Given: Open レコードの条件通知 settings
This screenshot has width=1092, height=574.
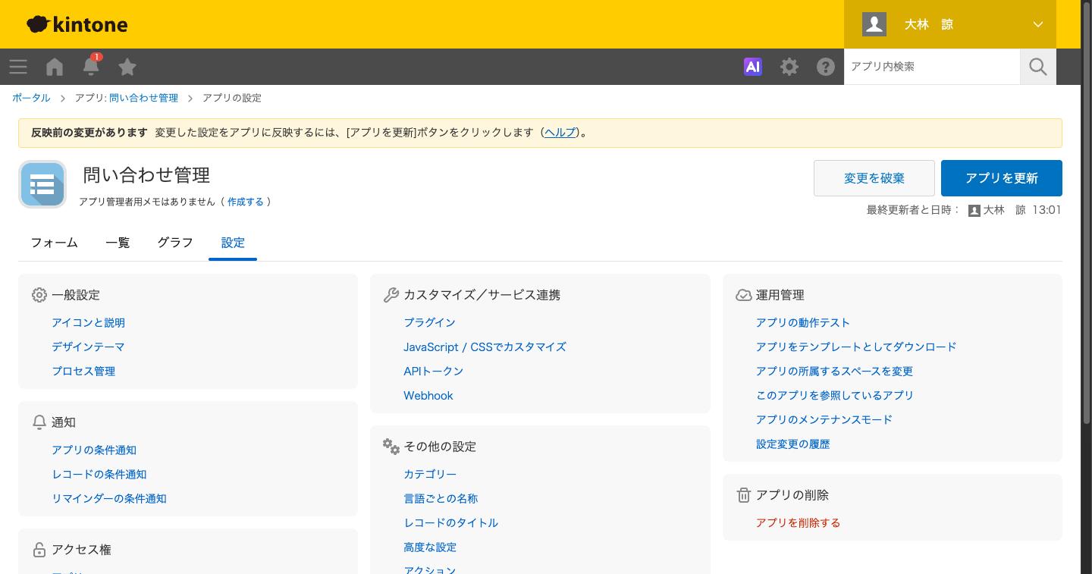Looking at the screenshot, I should [x=99, y=474].
